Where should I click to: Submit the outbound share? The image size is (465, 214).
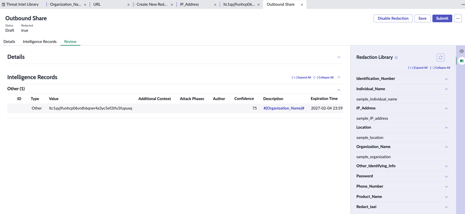pos(442,18)
